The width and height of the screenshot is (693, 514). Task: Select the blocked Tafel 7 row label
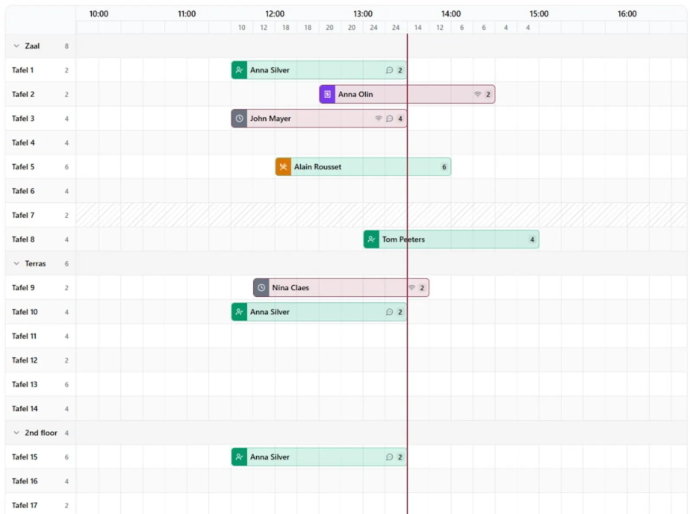pyautogui.click(x=23, y=215)
